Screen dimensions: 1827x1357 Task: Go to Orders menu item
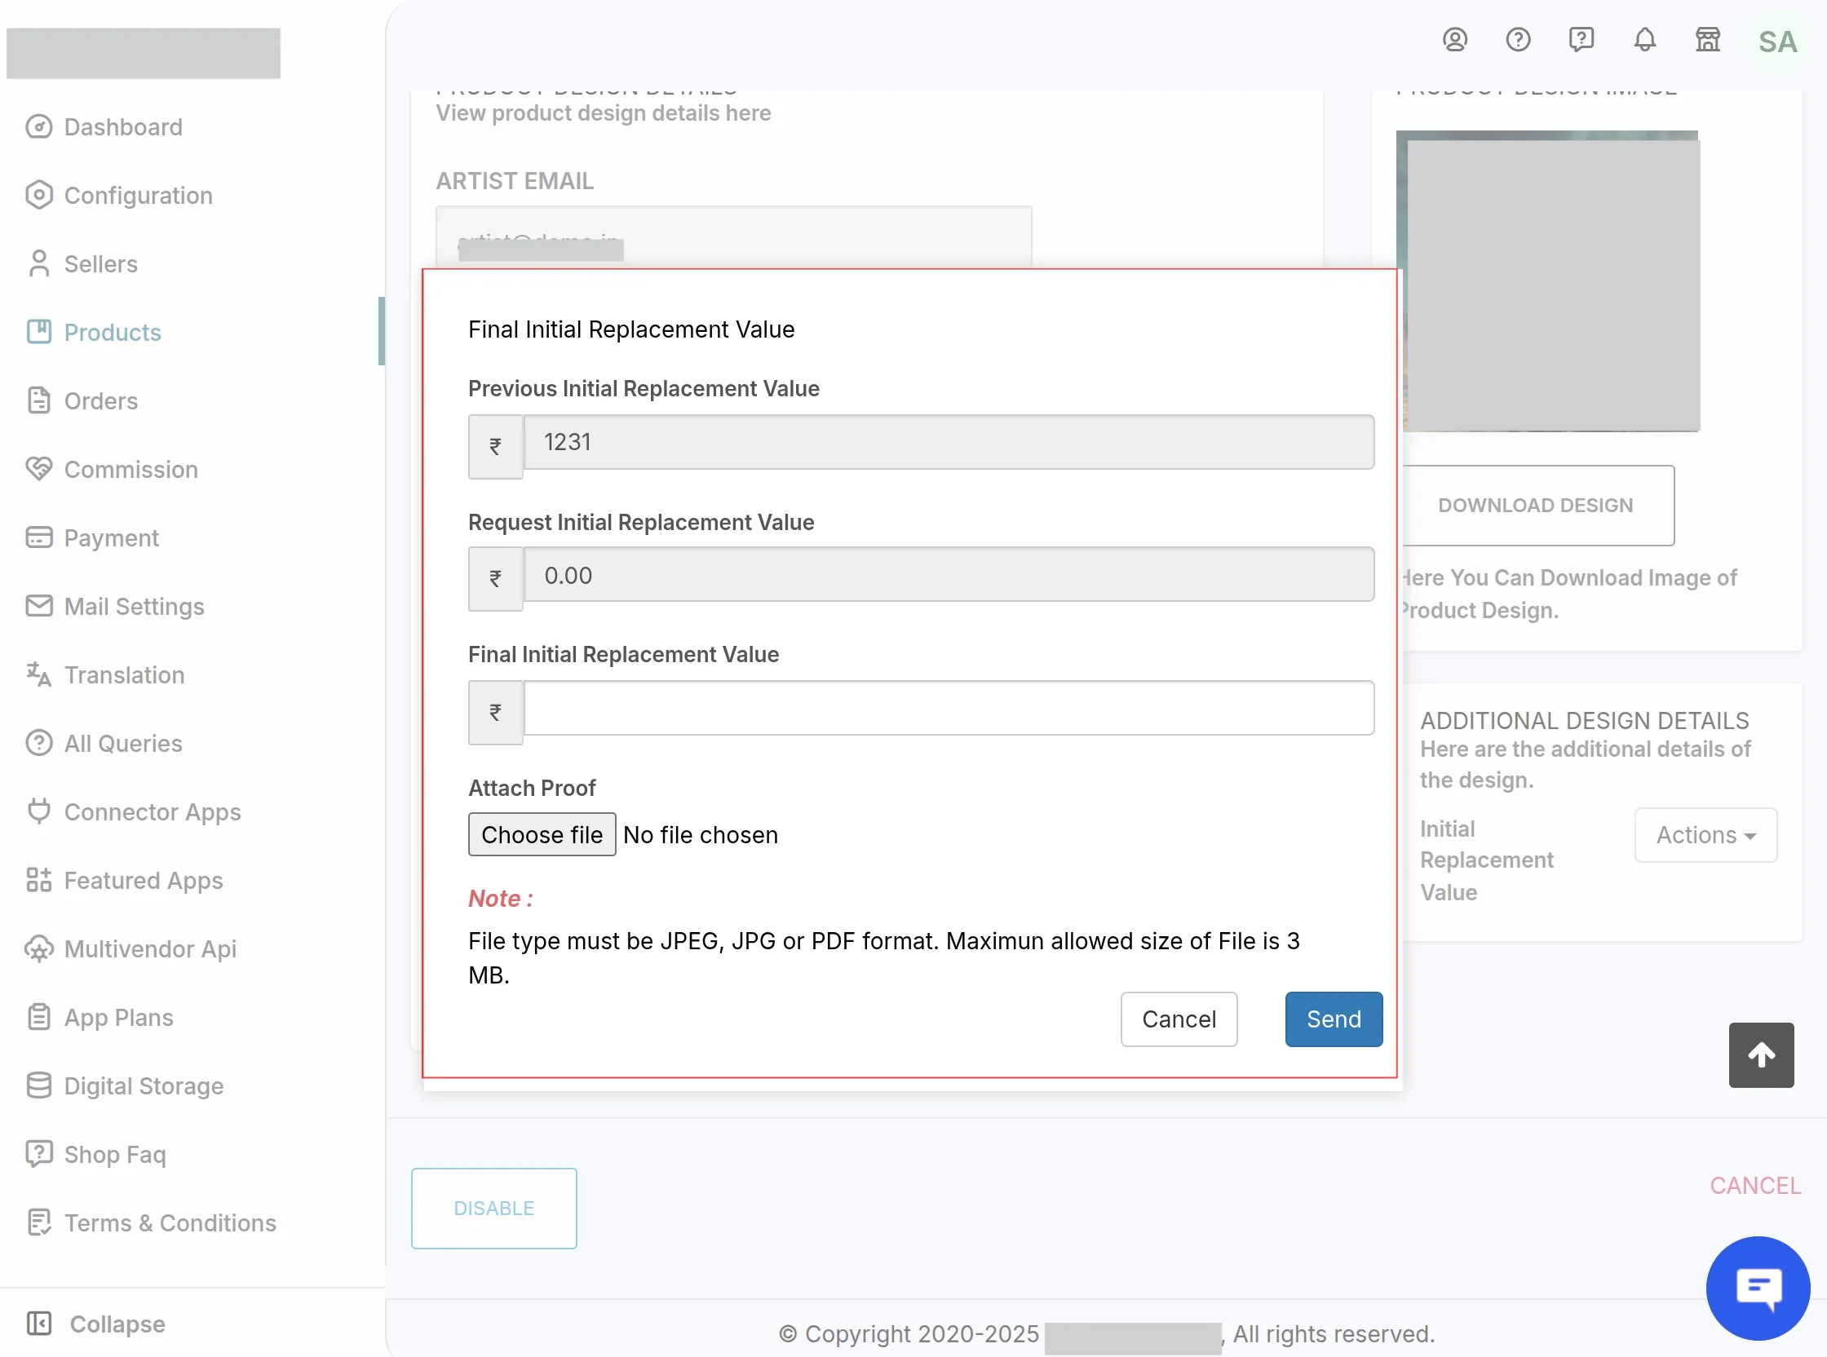[x=100, y=400]
